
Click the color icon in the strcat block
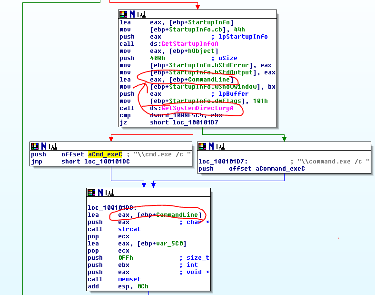91,193
